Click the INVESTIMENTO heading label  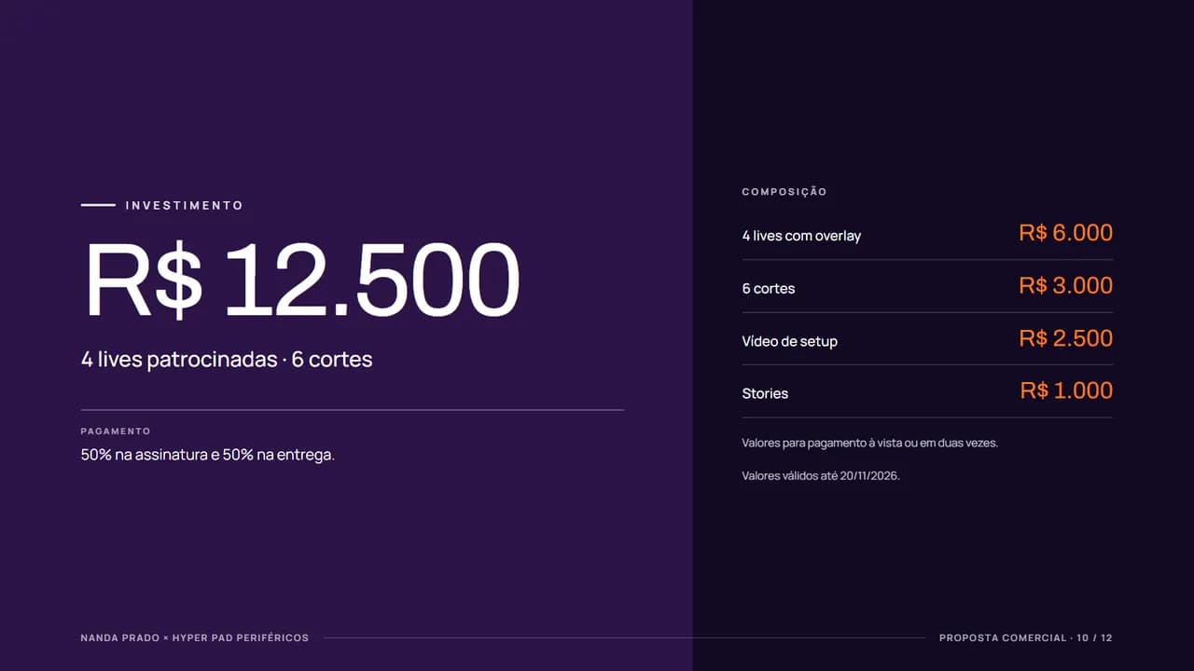pyautogui.click(x=184, y=205)
